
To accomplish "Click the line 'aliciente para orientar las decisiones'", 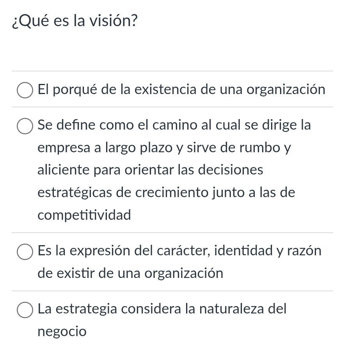I will click(150, 169).
